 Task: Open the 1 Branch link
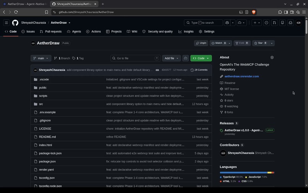62,58
